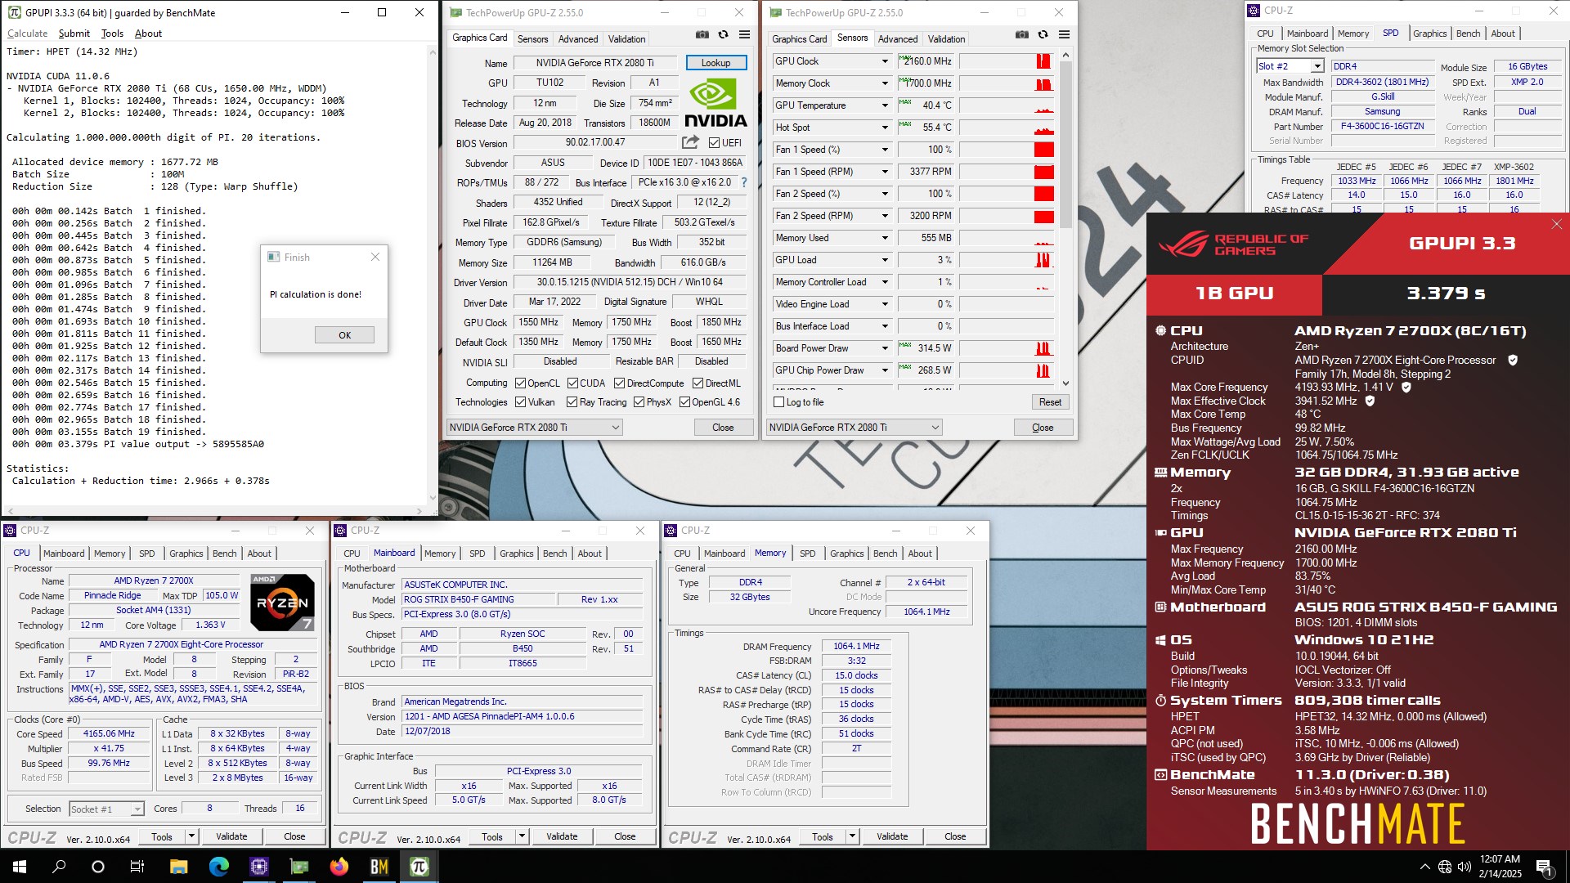Open Calculate menu in GPUPI
1570x883 pixels.
[x=28, y=34]
